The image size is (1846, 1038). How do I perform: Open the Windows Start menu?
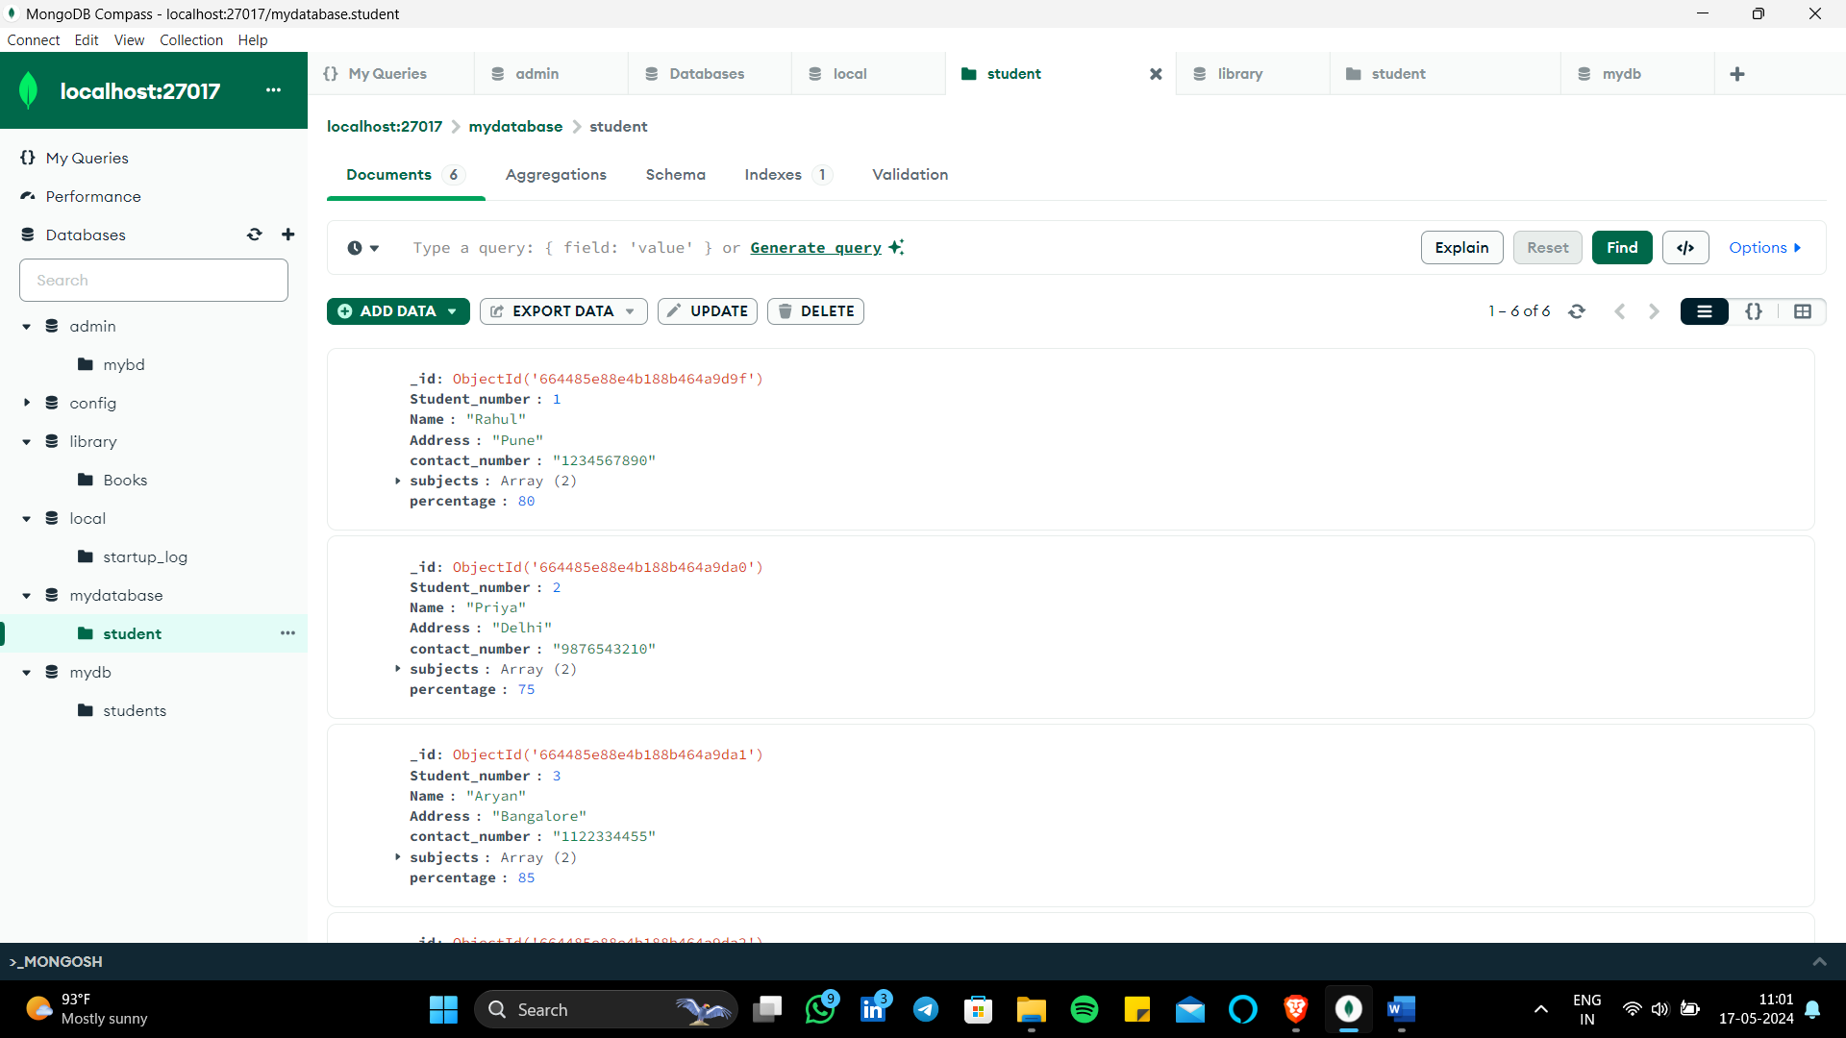443,1009
